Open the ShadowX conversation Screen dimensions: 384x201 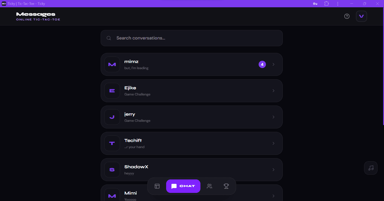point(191,170)
